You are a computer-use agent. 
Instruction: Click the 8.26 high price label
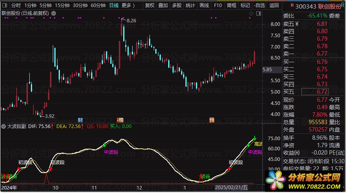[131, 21]
